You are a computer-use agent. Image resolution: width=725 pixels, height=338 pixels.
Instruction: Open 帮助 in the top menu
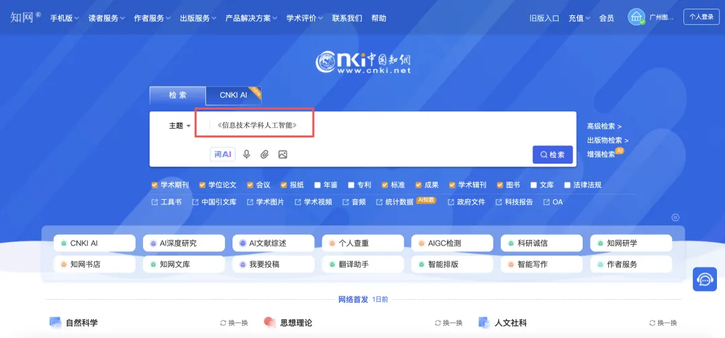coord(379,19)
